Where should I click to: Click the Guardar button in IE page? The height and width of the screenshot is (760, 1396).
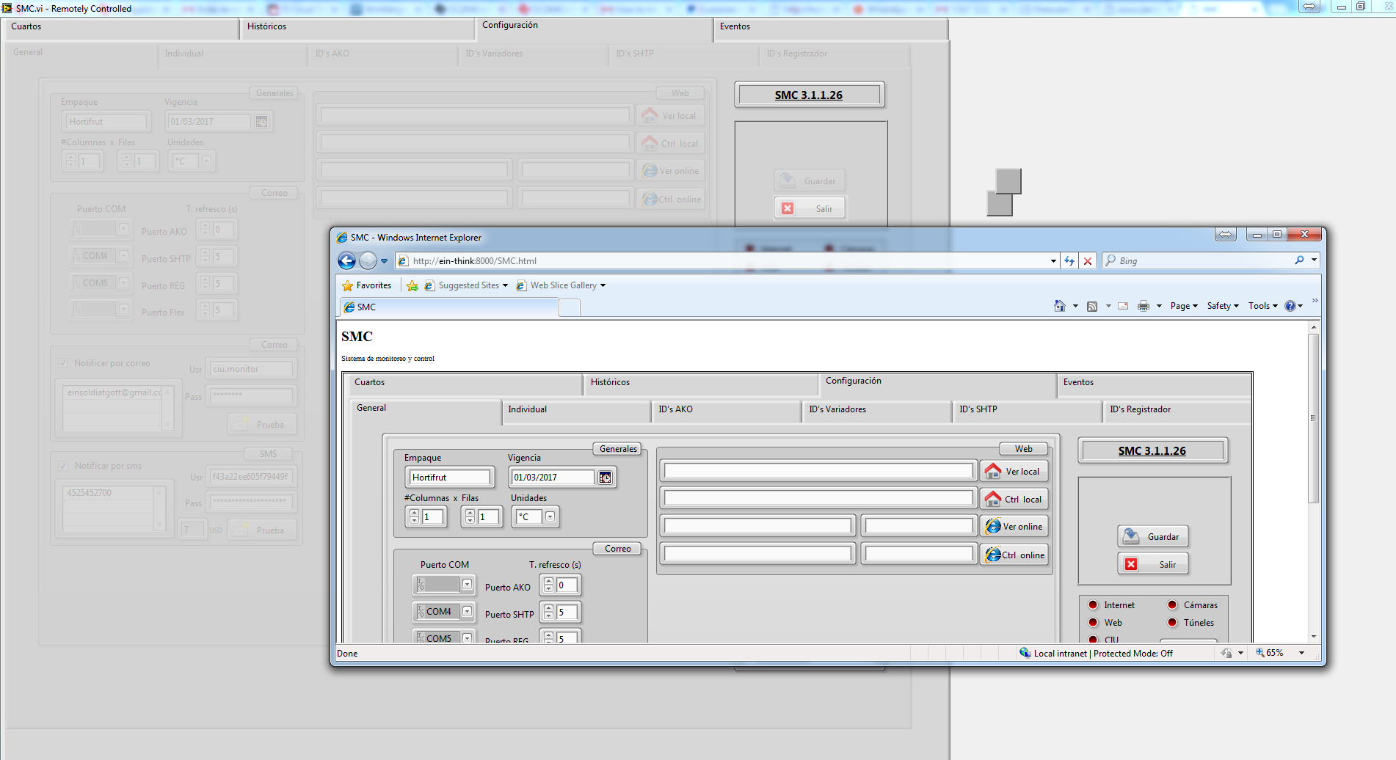click(x=1153, y=537)
